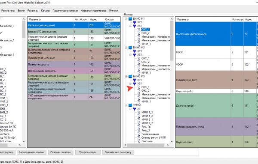258x164 pixels.
Task: Collapse the X1 connector under СРПБЗ
Action: click(x=130, y=109)
